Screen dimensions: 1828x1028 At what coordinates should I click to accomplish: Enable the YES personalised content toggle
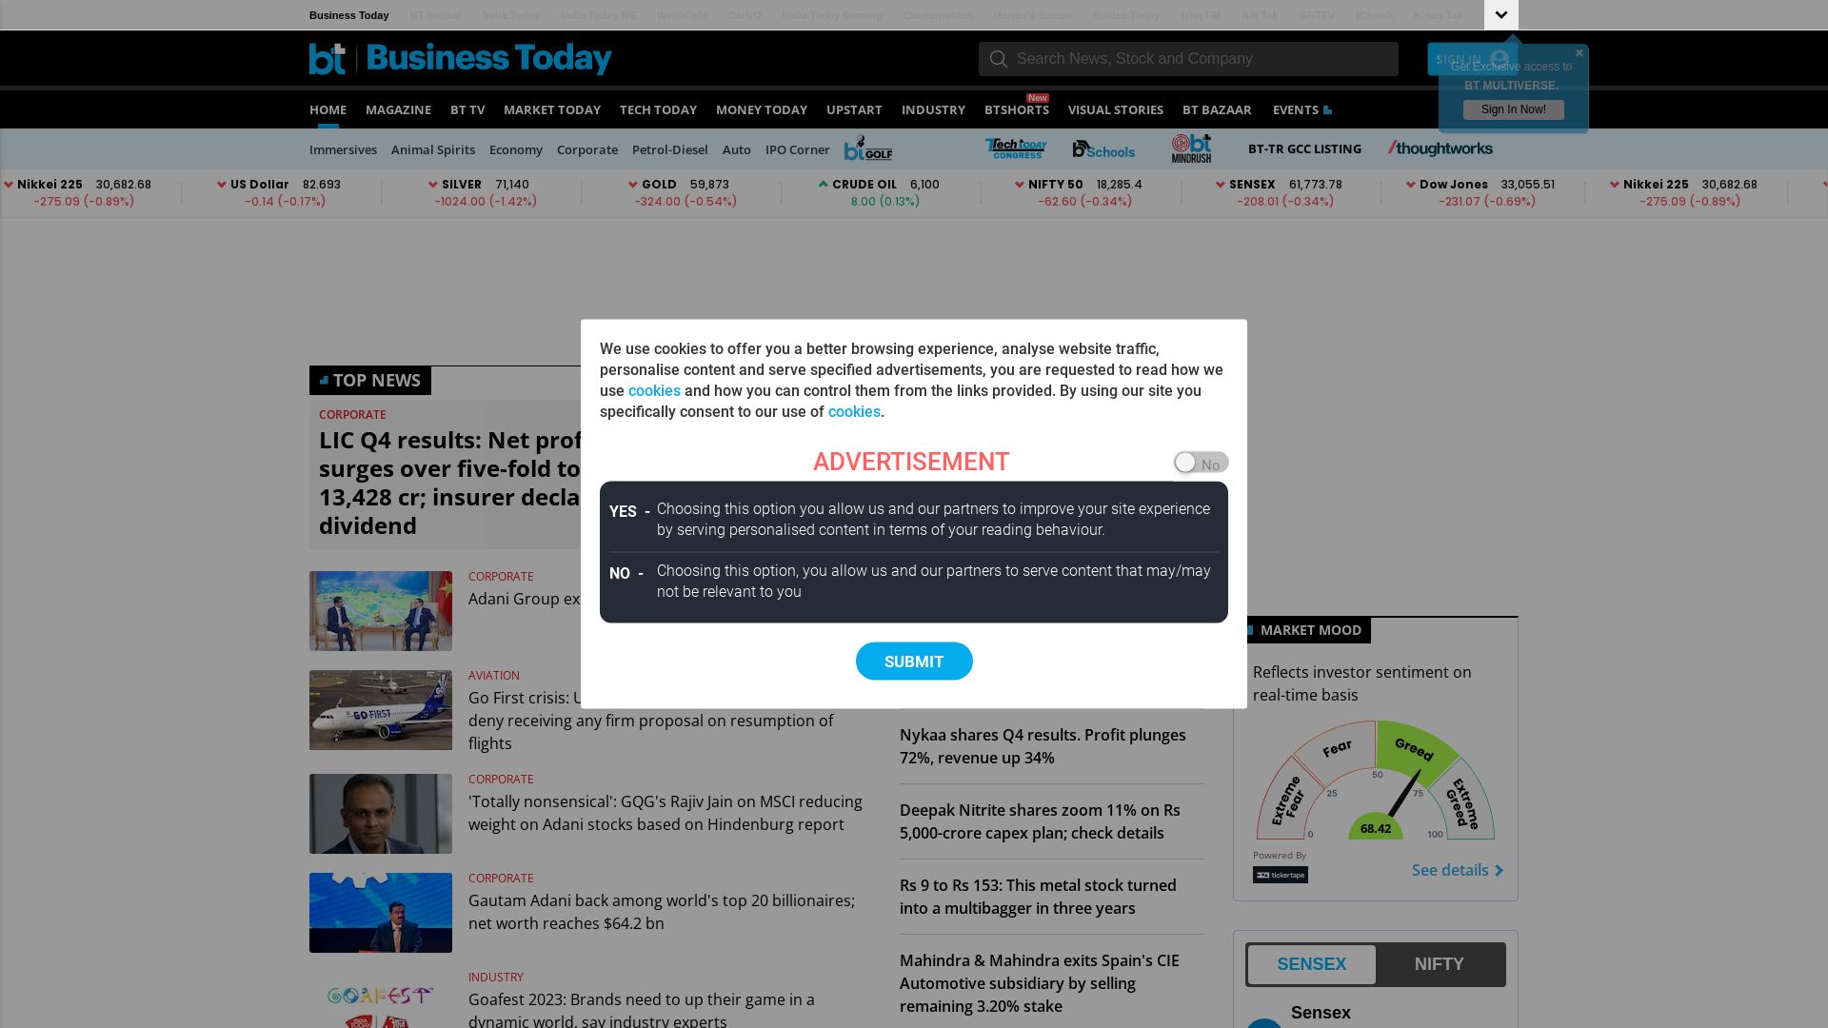[x=1197, y=462]
